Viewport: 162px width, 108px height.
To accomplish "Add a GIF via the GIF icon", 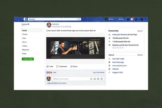I will pos(98,79).
